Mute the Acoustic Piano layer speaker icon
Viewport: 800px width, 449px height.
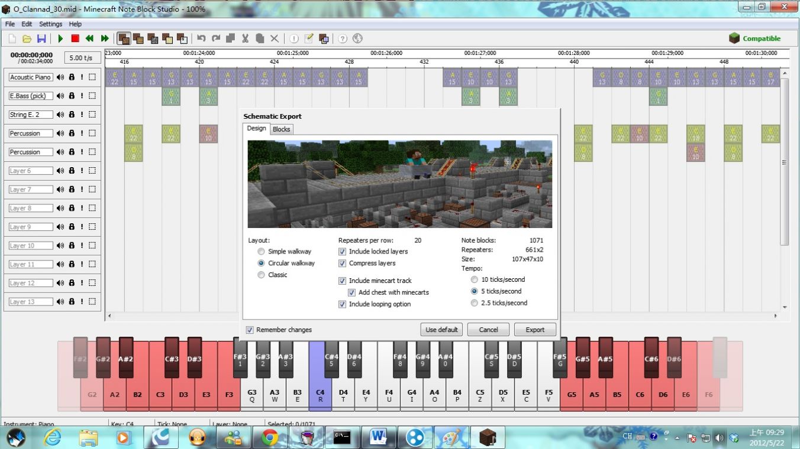60,77
